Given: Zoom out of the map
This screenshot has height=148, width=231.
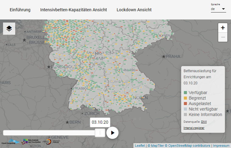Looking at the screenshot, I should pyautogui.click(x=223, y=37).
